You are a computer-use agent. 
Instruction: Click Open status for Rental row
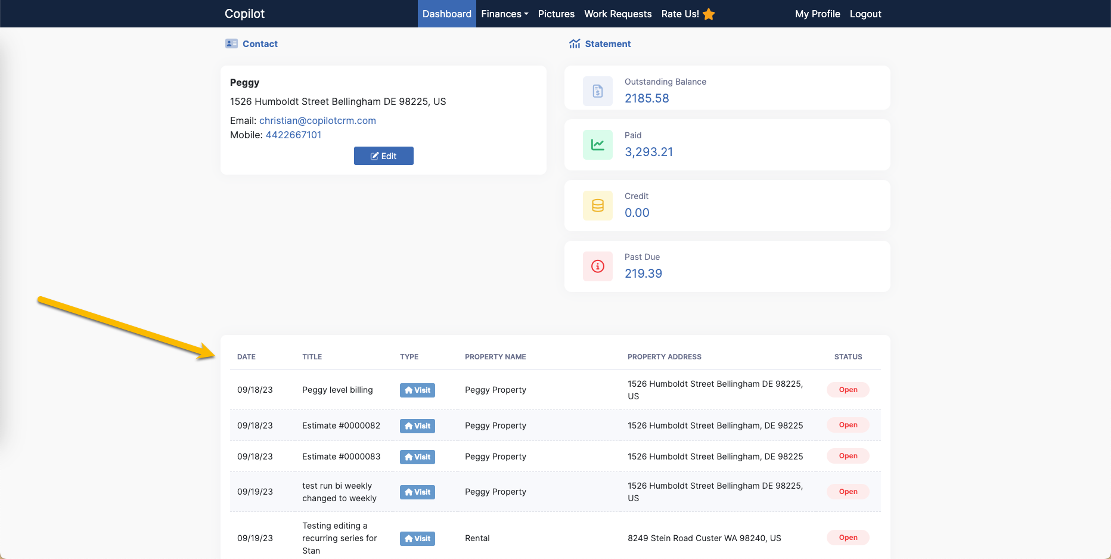tap(848, 538)
